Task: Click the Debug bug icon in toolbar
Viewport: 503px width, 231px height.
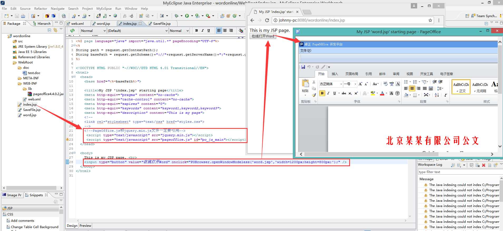Action: [176, 16]
